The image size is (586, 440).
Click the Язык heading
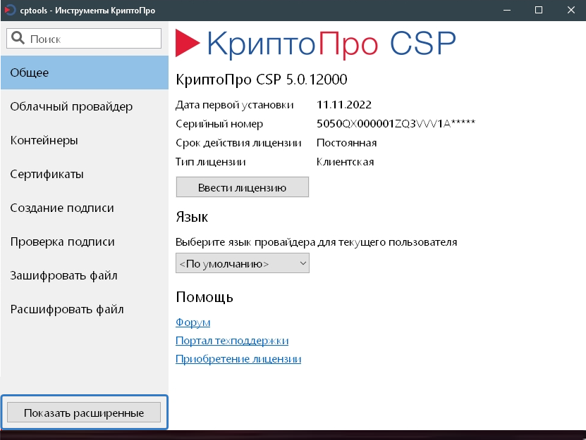(x=192, y=217)
